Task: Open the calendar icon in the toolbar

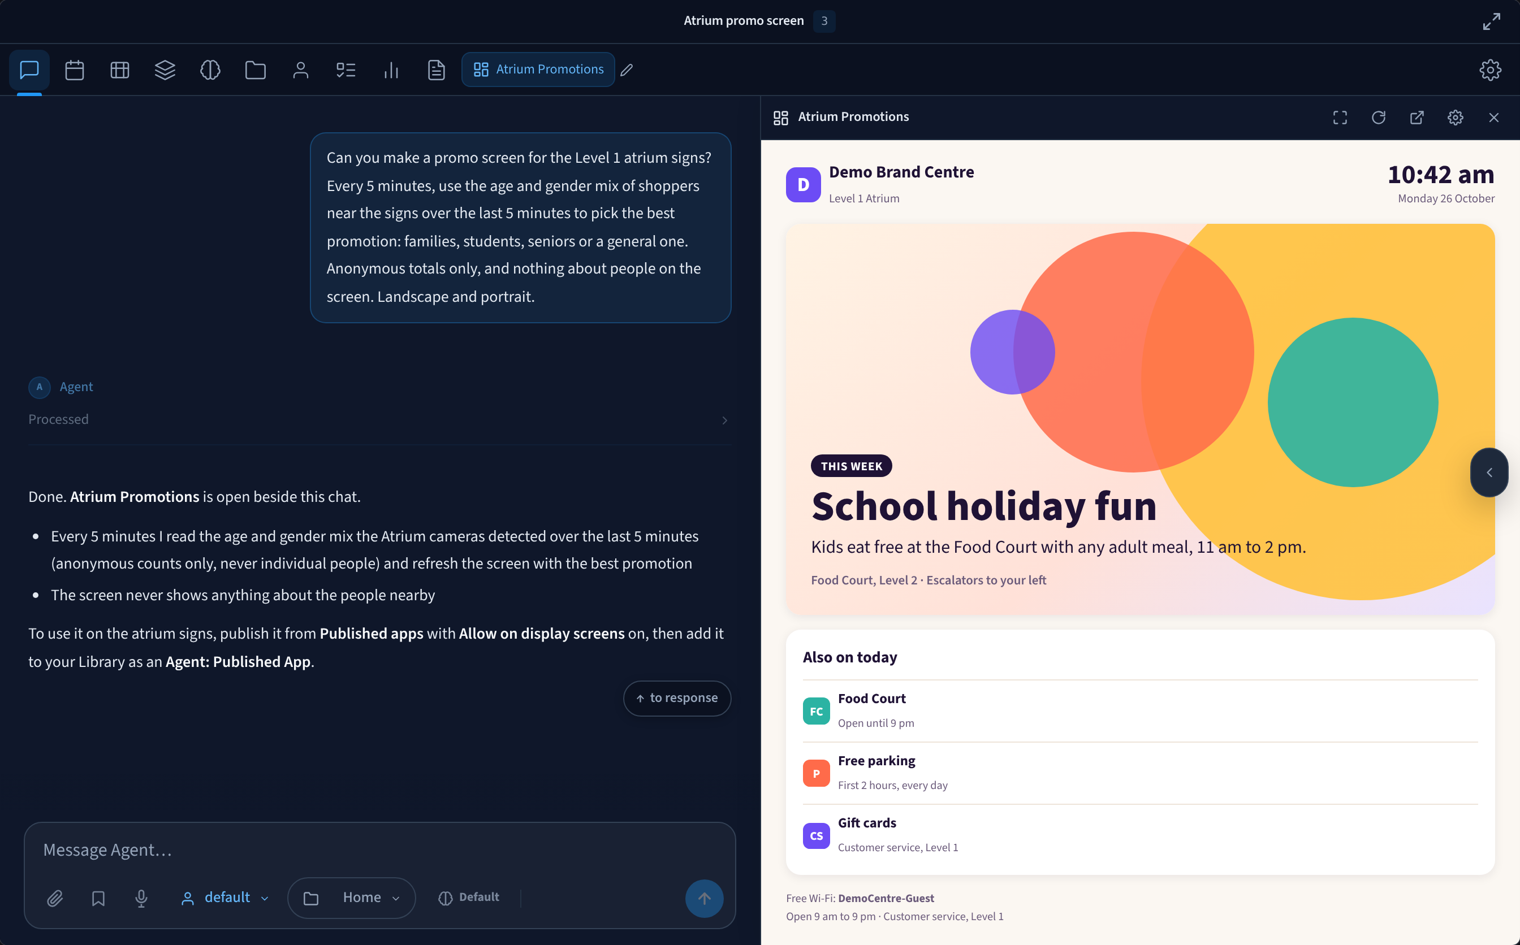Action: tap(75, 70)
